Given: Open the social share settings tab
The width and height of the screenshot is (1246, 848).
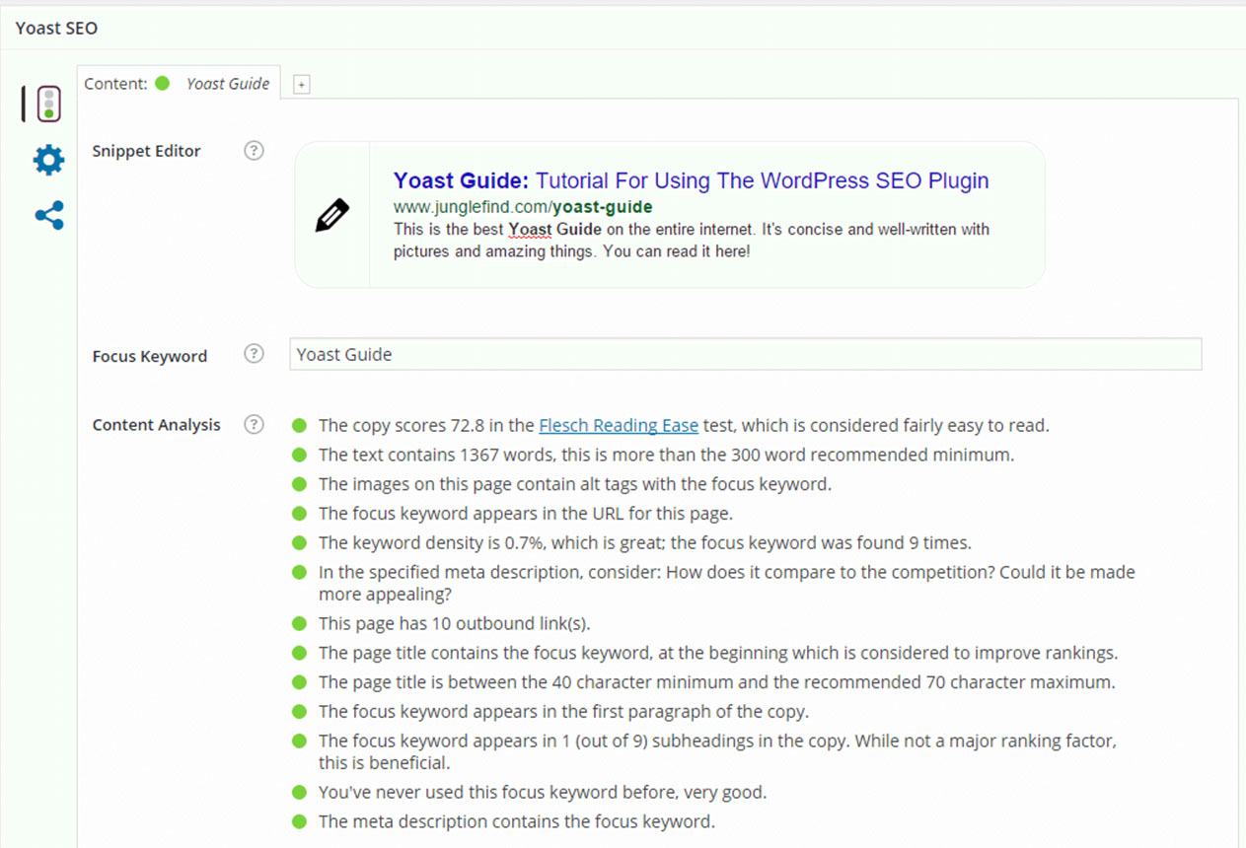Looking at the screenshot, I should 48,215.
